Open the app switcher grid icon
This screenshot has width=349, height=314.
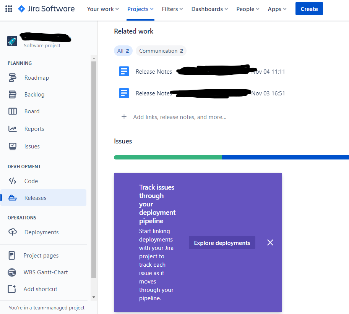point(9,9)
